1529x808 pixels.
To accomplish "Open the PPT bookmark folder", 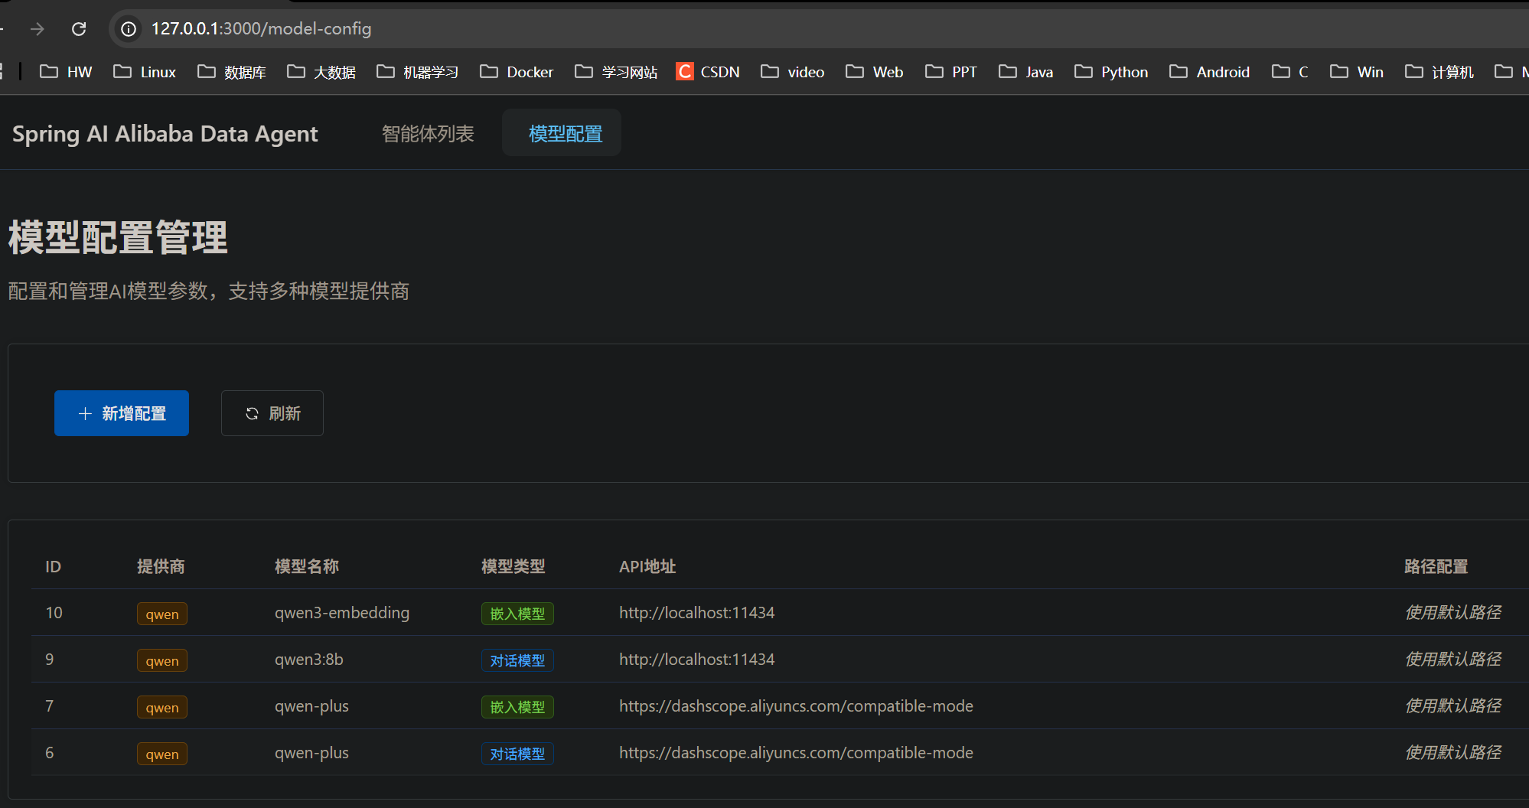I will coord(951,72).
